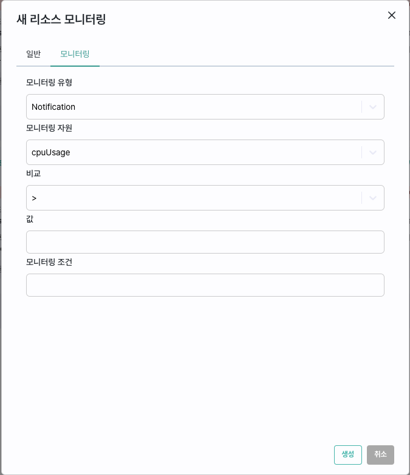Click the 모니터링 자원 field label
410x475 pixels.
click(x=49, y=128)
